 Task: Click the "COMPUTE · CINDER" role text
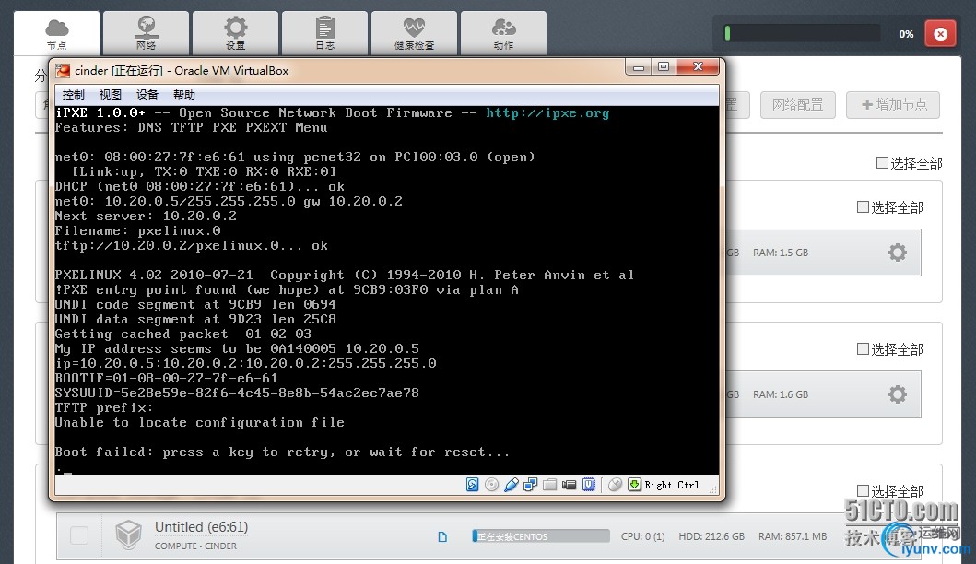(195, 546)
